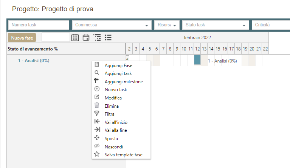Click day 5 in the timeline header
The width and height of the screenshot is (290, 168).
(150, 49)
